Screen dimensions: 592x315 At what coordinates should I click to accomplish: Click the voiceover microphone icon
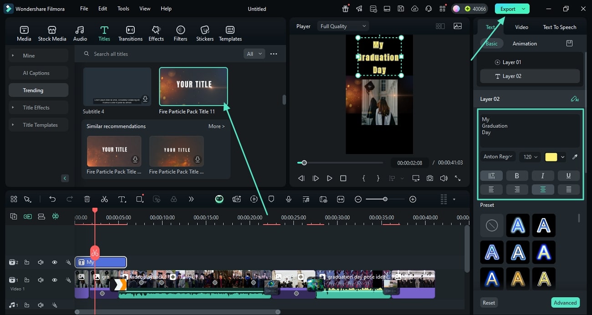click(x=288, y=199)
